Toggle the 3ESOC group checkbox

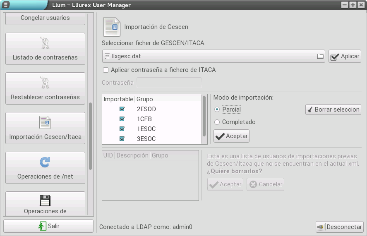(x=122, y=139)
